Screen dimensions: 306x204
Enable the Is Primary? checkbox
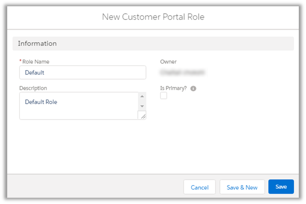tap(164, 96)
